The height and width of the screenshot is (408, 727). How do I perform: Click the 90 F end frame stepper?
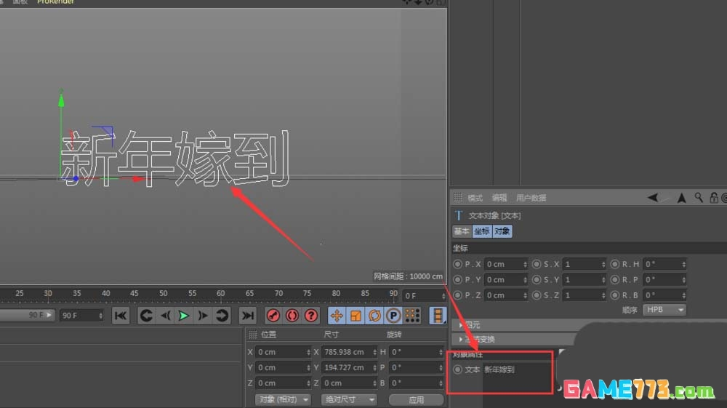(x=100, y=316)
